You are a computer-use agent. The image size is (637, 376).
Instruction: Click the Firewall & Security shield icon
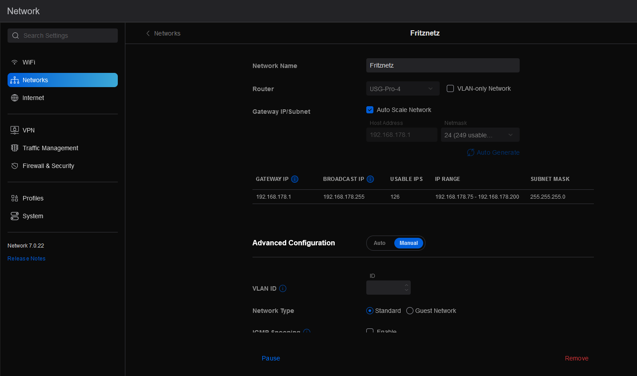click(x=15, y=166)
